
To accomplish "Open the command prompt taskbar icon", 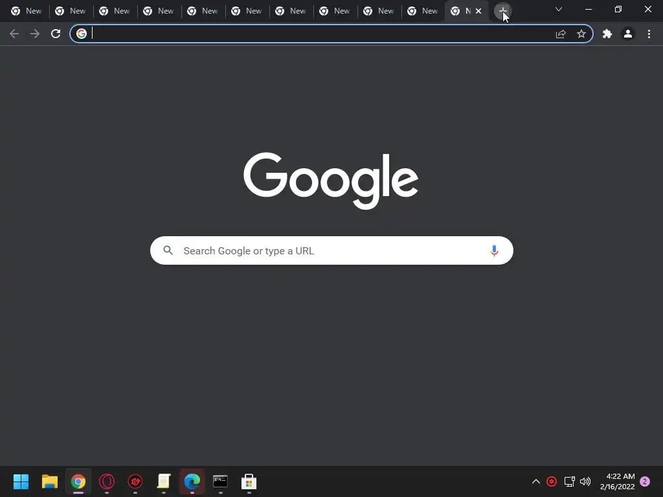I will [220, 481].
